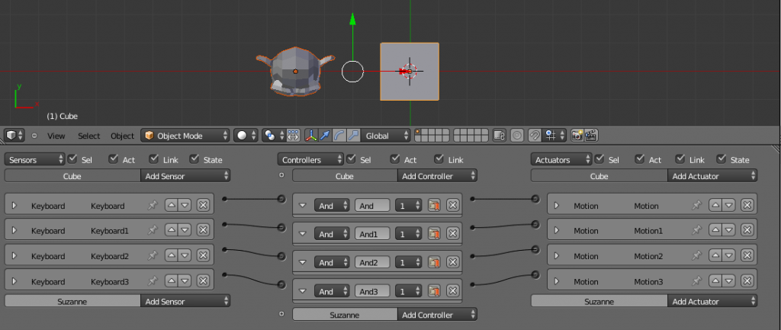Edit the And3 controller name field
781x330 pixels.
371,290
